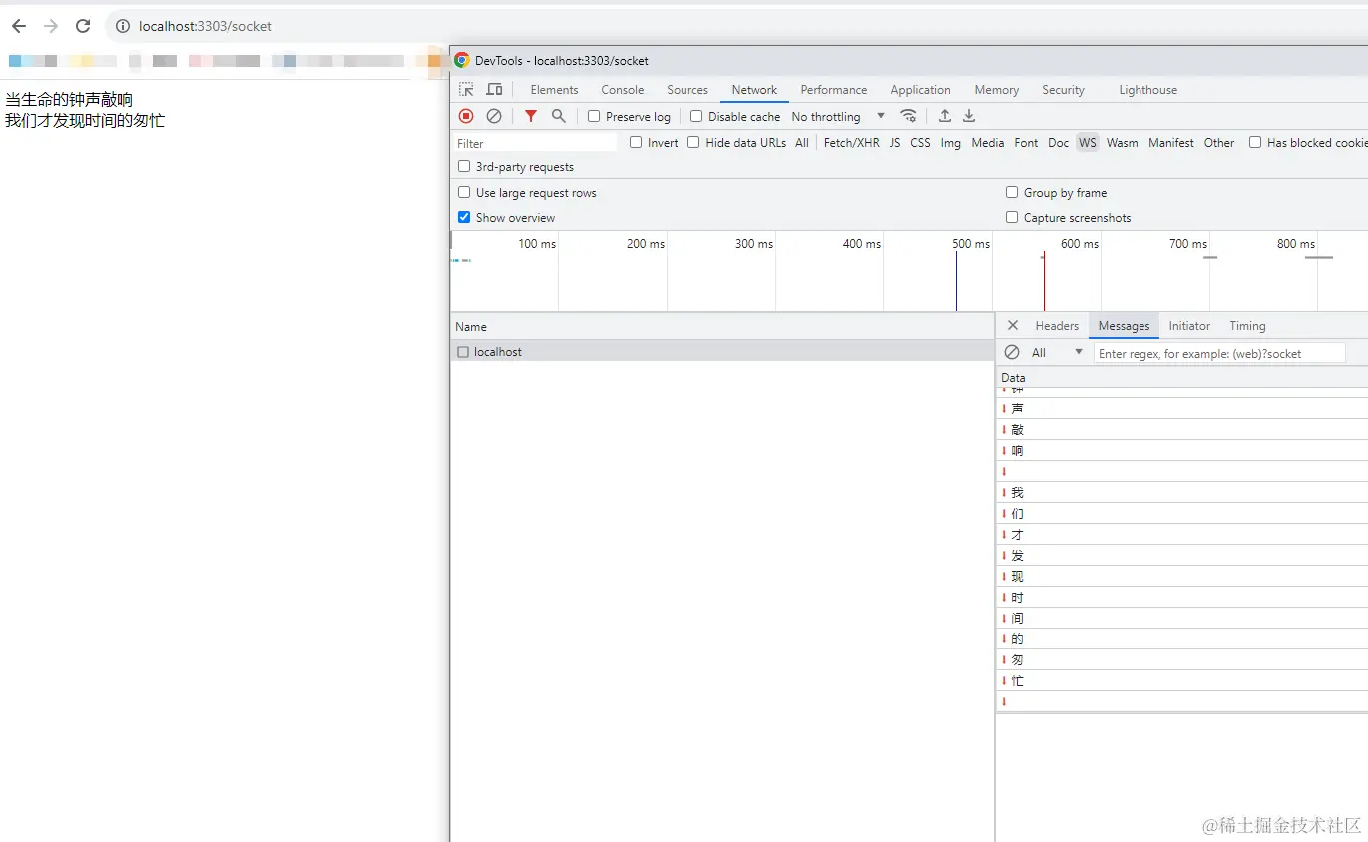
Task: Clear the network log icon
Action: point(494,116)
